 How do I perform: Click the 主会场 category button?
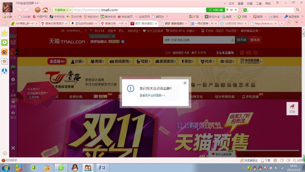pyautogui.click(x=57, y=62)
